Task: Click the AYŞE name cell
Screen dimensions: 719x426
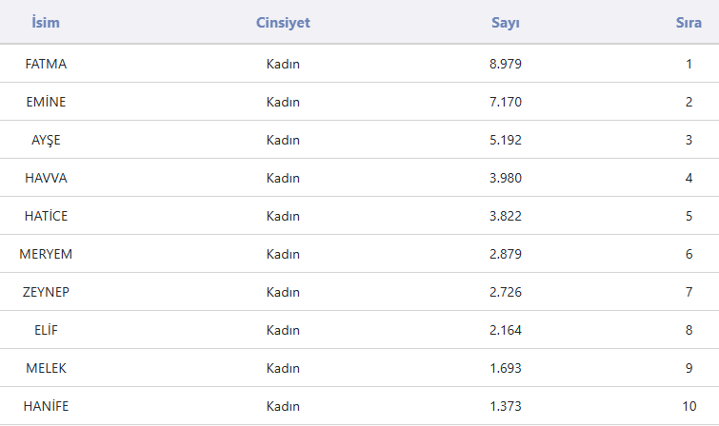Action: (x=46, y=140)
